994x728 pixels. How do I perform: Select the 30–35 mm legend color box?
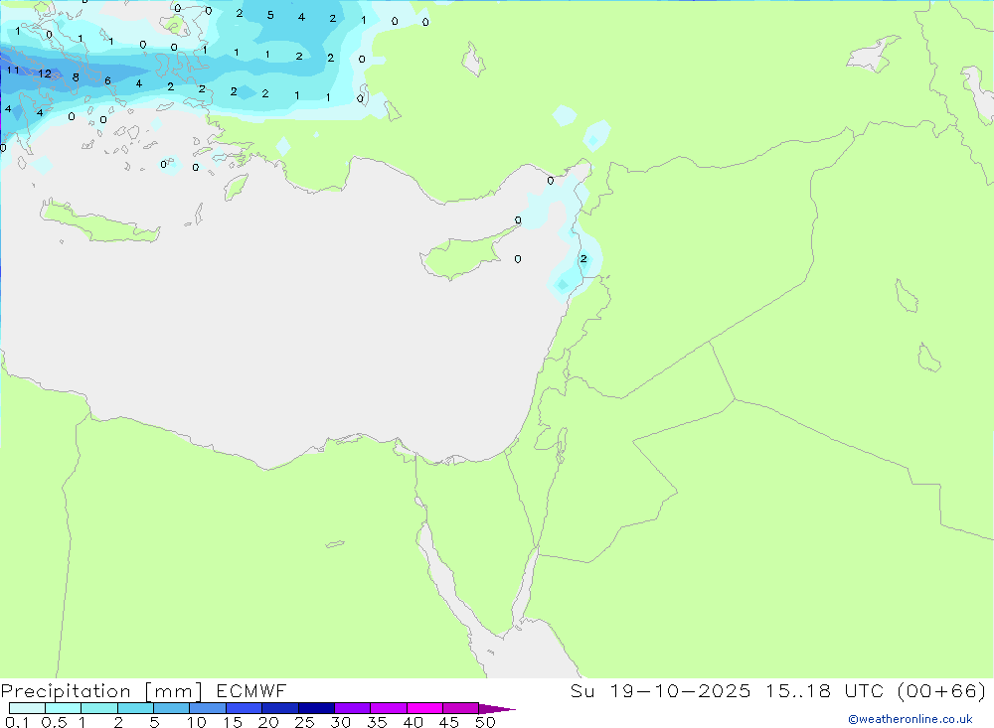(x=352, y=708)
